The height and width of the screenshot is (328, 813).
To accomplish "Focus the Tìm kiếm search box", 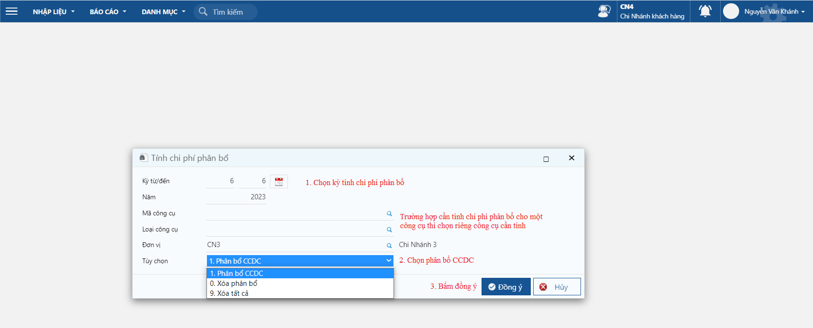I will click(x=226, y=12).
